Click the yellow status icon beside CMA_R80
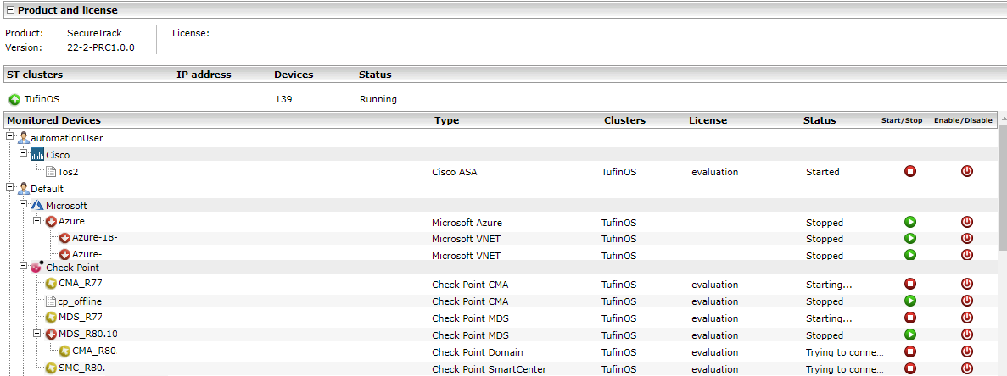 [x=64, y=351]
